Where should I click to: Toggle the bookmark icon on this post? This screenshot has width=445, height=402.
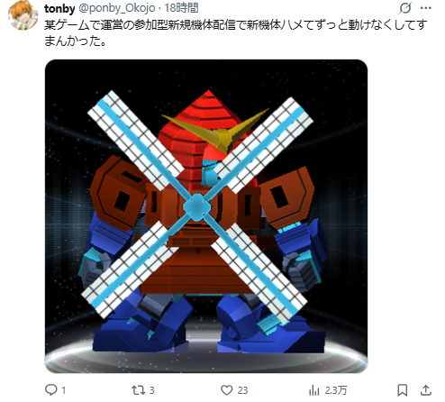(x=403, y=390)
